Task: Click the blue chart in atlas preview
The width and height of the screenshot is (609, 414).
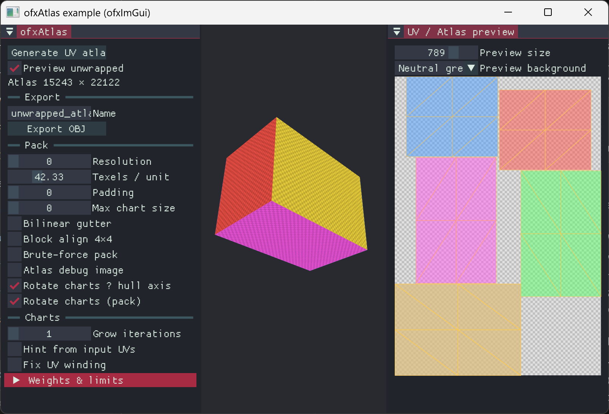Action: tap(452, 117)
